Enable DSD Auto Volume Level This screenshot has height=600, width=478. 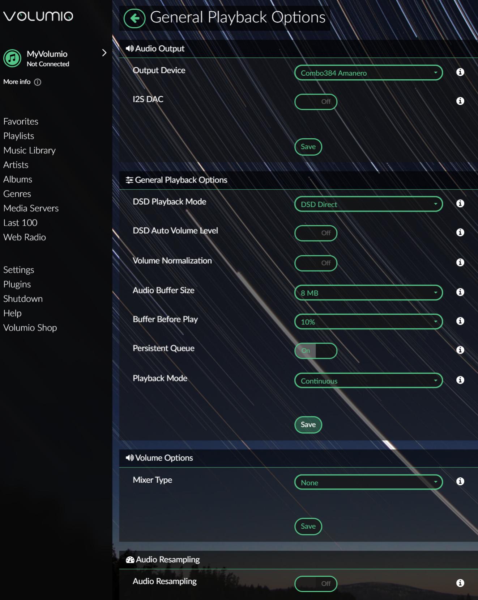click(x=316, y=233)
